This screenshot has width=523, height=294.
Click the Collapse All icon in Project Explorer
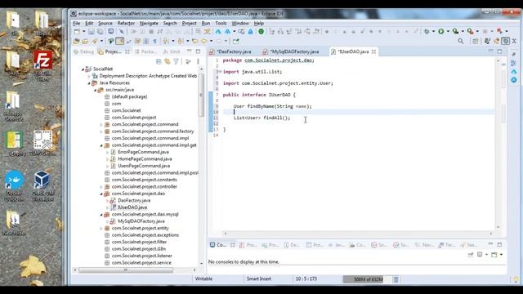pyautogui.click(x=159, y=61)
